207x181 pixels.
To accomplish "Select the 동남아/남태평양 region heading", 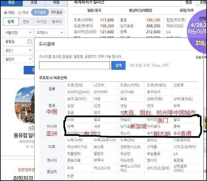I will click(x=140, y=10).
